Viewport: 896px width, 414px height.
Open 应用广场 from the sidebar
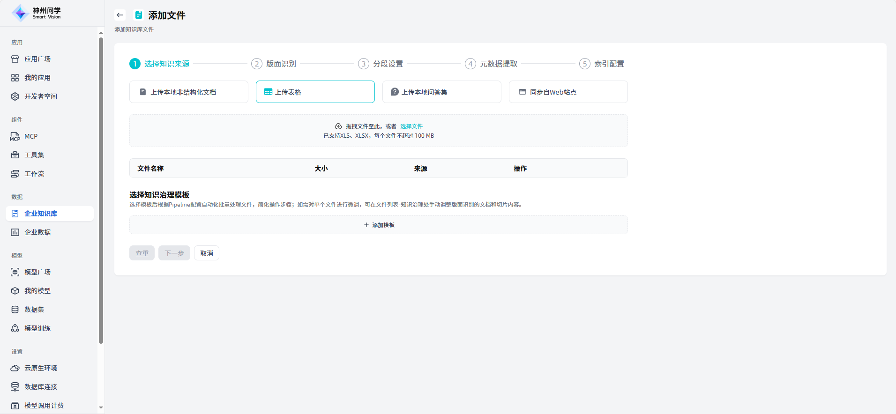click(x=37, y=59)
